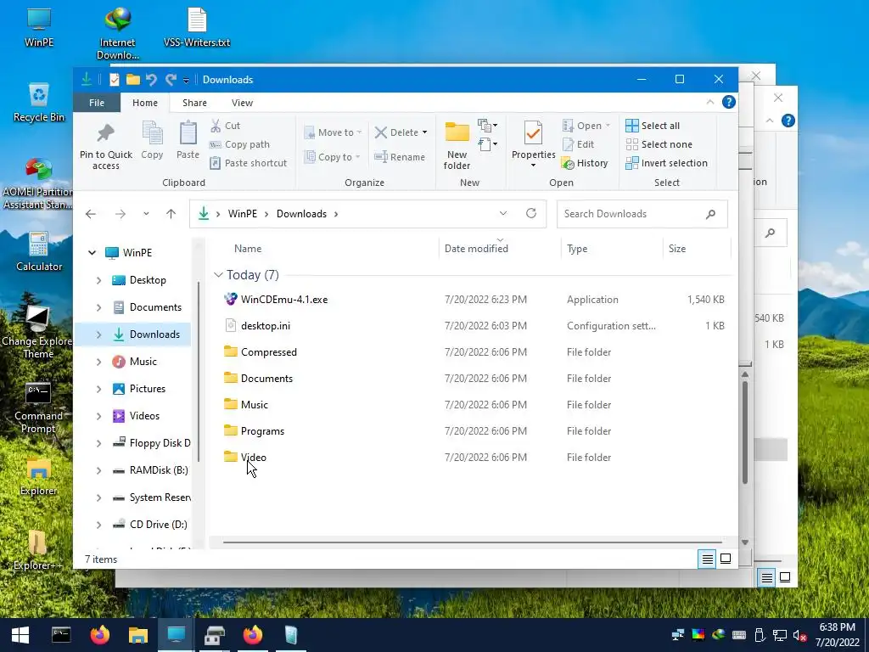The width and height of the screenshot is (869, 652).
Task: Open VSS-Writers.txt on the desktop
Action: click(197, 28)
